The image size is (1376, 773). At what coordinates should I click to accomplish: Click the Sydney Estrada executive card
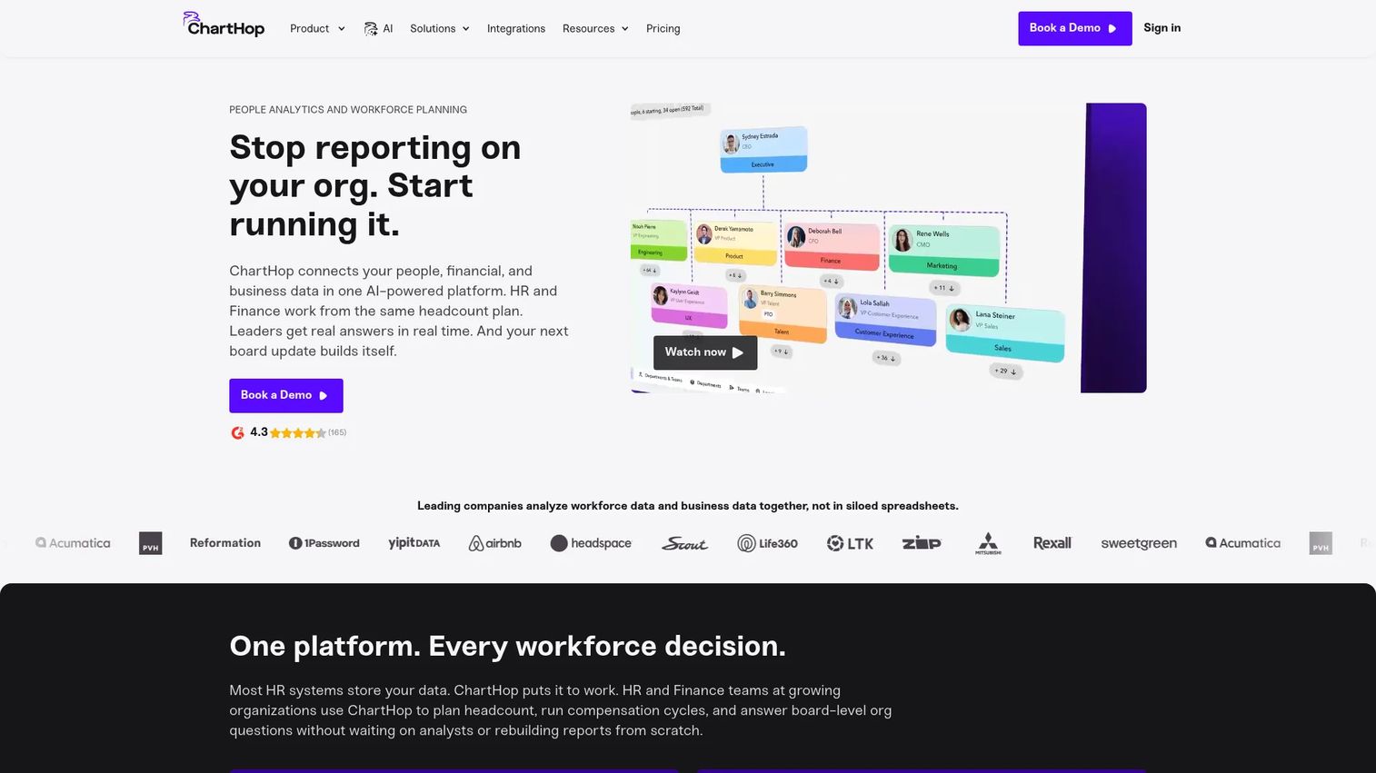(x=763, y=150)
